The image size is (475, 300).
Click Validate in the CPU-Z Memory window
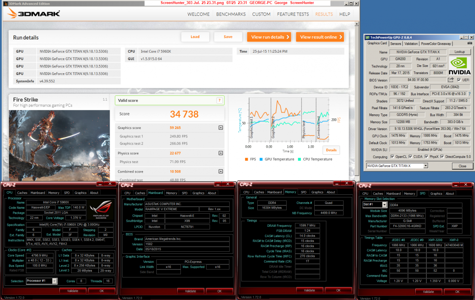click(x=310, y=290)
